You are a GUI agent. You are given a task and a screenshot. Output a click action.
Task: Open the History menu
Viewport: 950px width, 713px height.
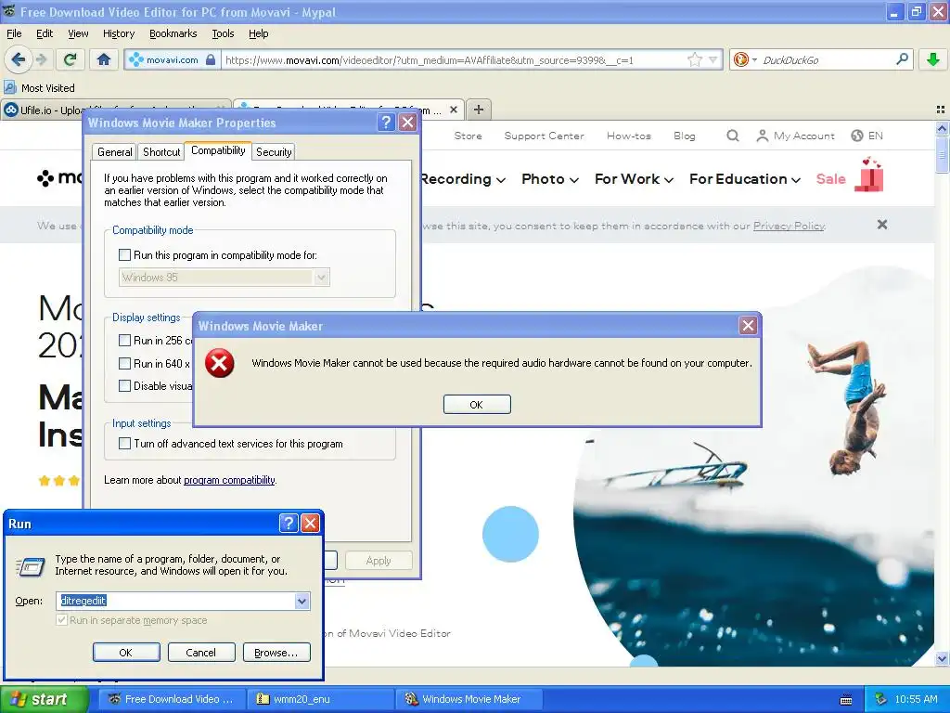(x=119, y=33)
